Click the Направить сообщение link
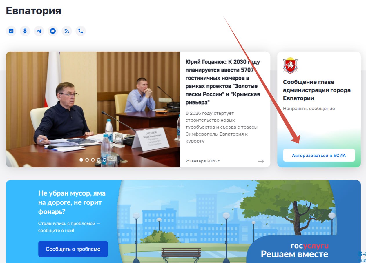This screenshot has height=263, width=366. 309,109
